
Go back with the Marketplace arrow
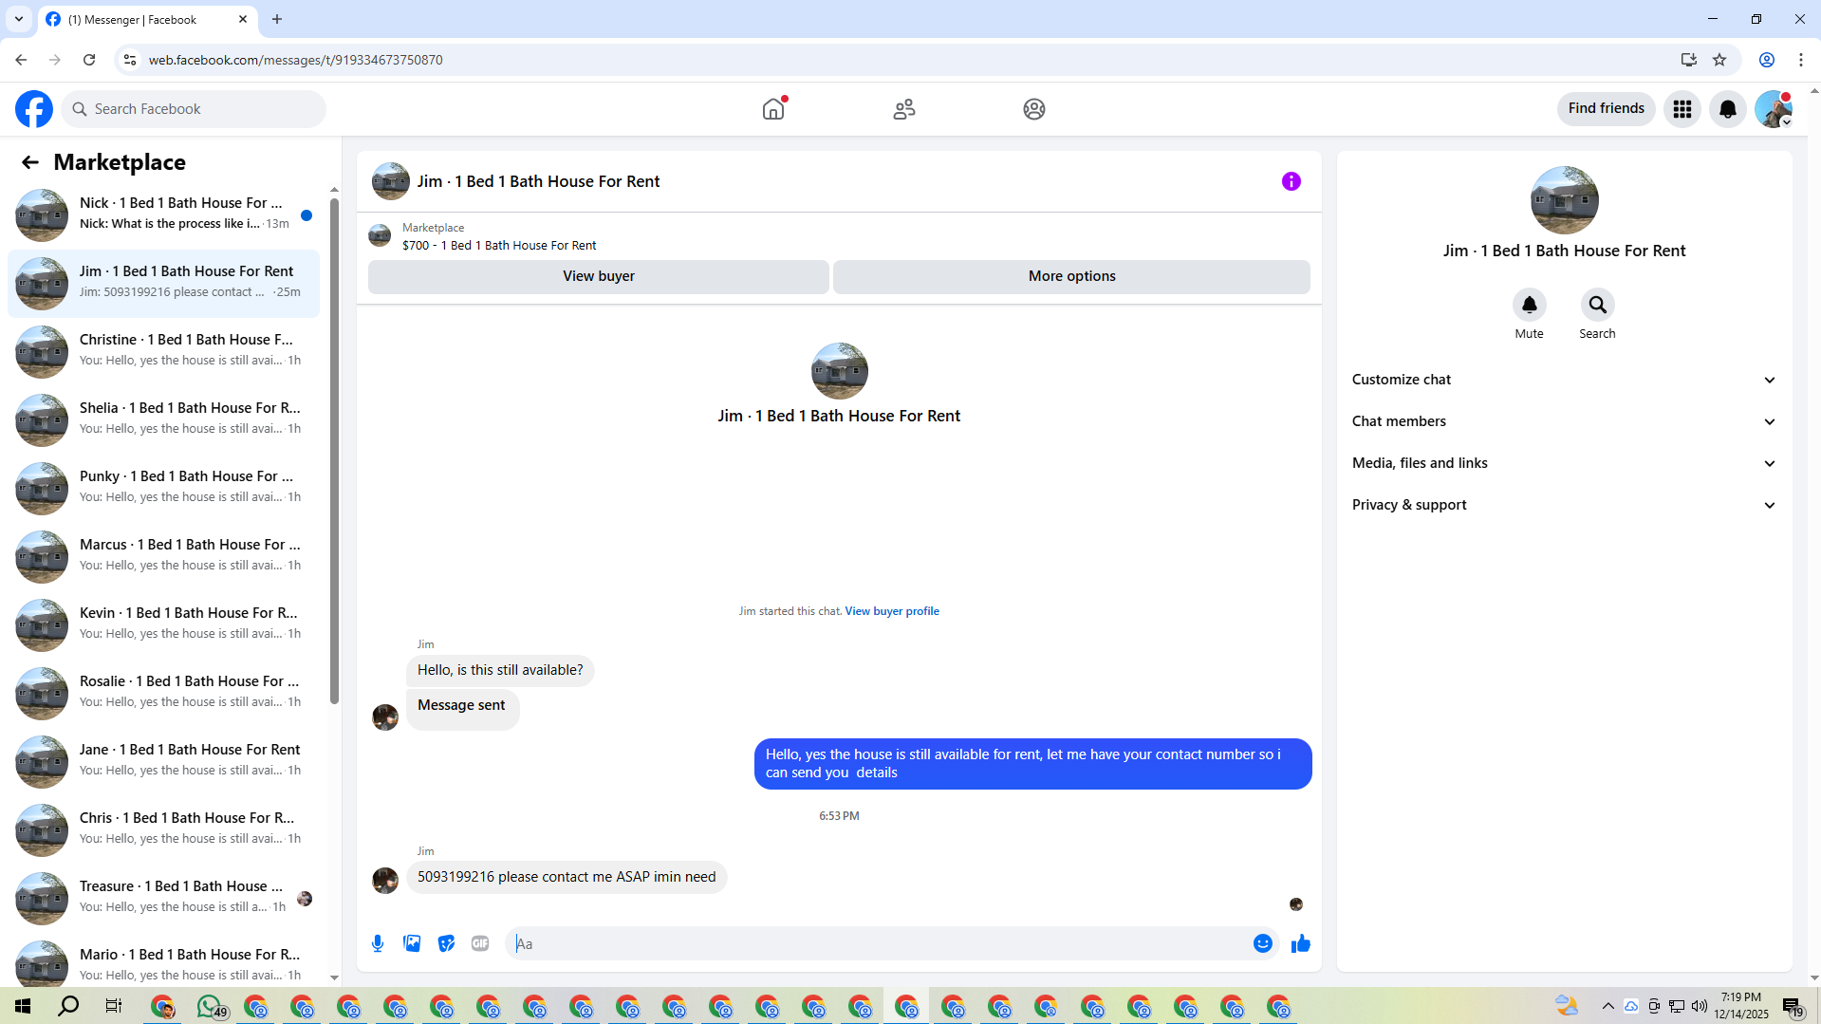30,162
